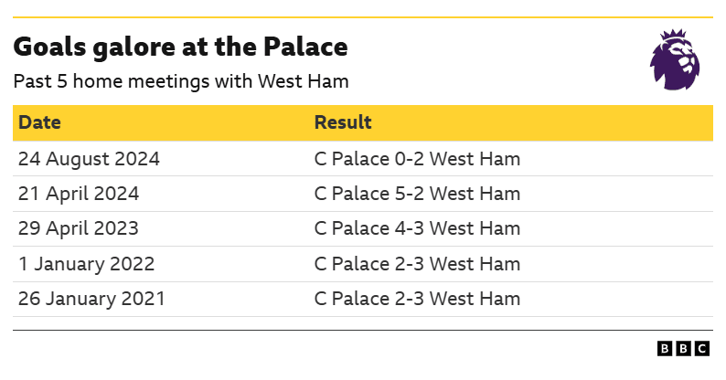Click the C Palace 4-3 West Ham result

click(417, 228)
